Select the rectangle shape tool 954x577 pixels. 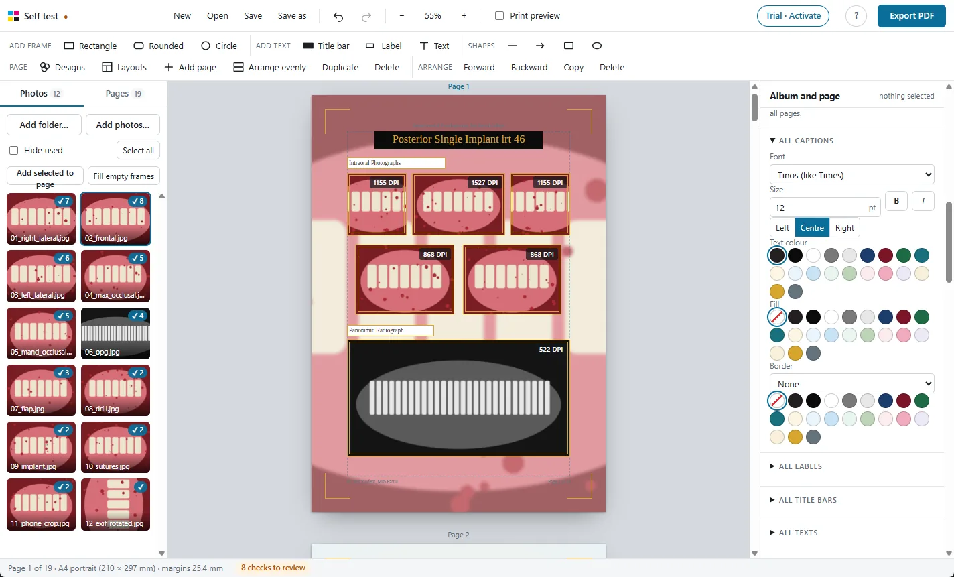click(569, 46)
